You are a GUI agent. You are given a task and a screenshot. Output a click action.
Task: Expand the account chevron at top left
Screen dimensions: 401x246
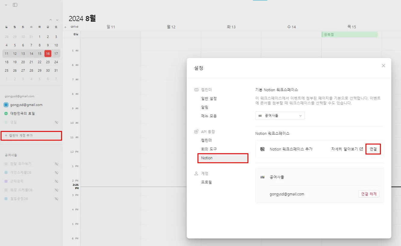pos(6,5)
